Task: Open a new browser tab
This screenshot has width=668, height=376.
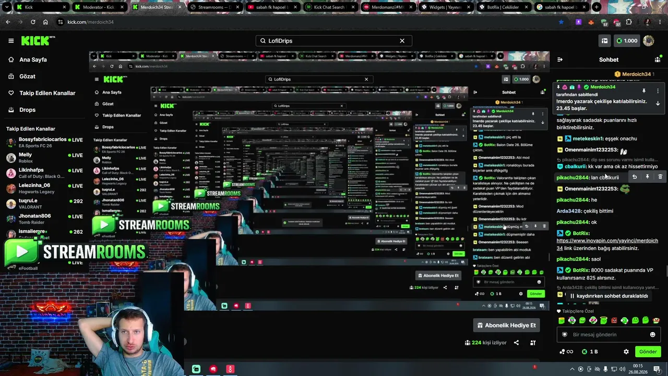Action: 597,7
